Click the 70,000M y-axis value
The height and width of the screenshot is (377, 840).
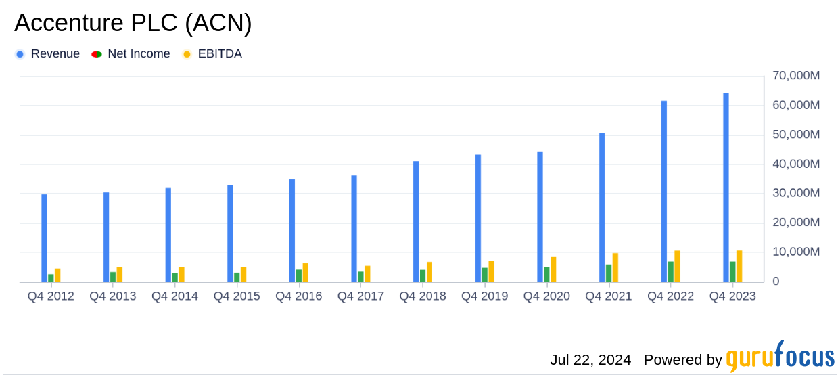(796, 76)
